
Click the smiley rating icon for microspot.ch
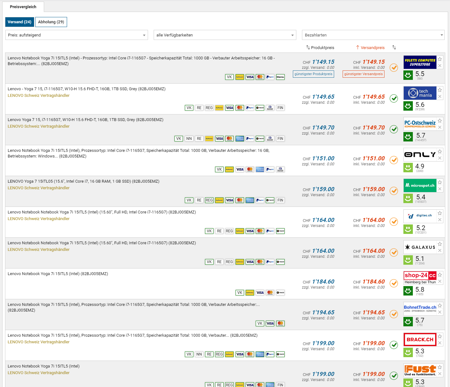click(x=408, y=198)
